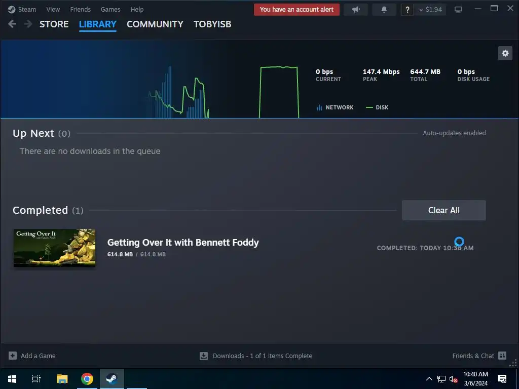Open the Windows Start menu
Screen dimensions: 519x389
pyautogui.click(x=12, y=379)
